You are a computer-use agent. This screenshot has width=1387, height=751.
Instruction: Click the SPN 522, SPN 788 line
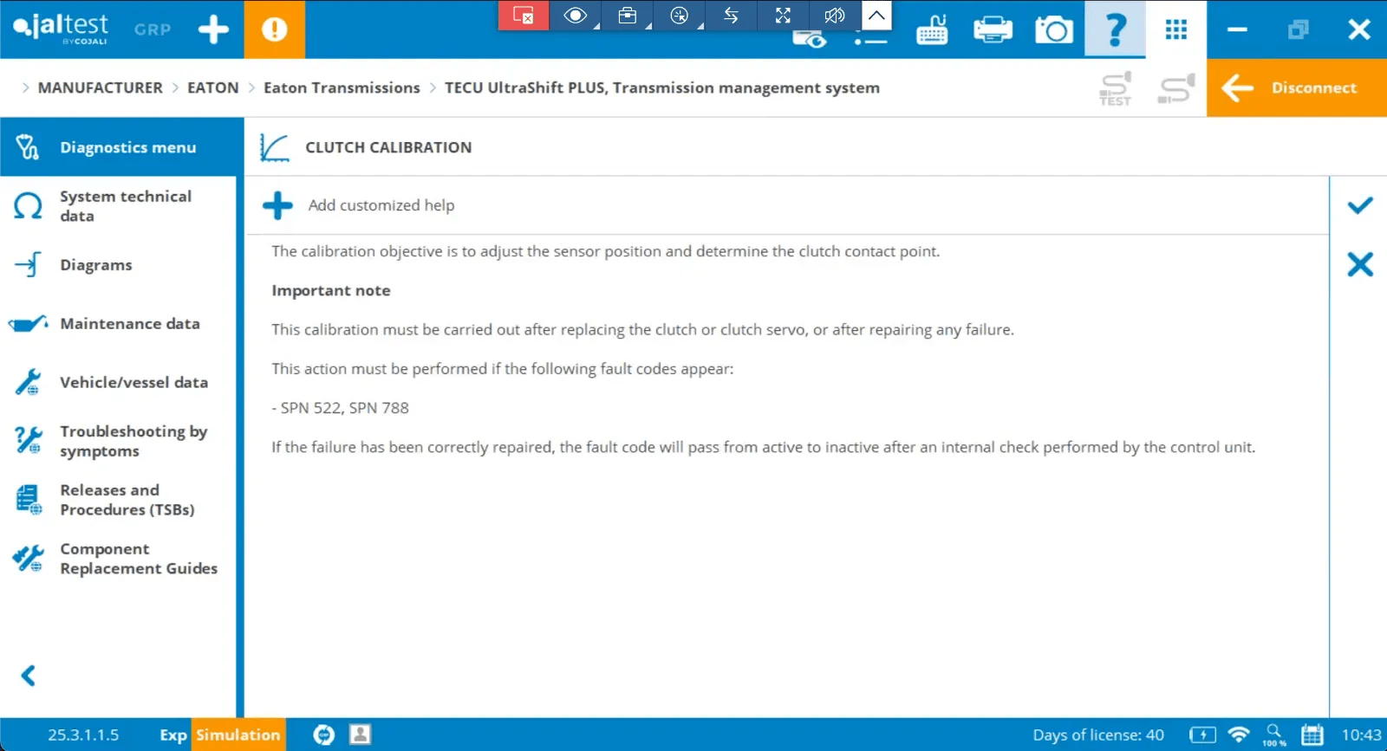pyautogui.click(x=340, y=408)
